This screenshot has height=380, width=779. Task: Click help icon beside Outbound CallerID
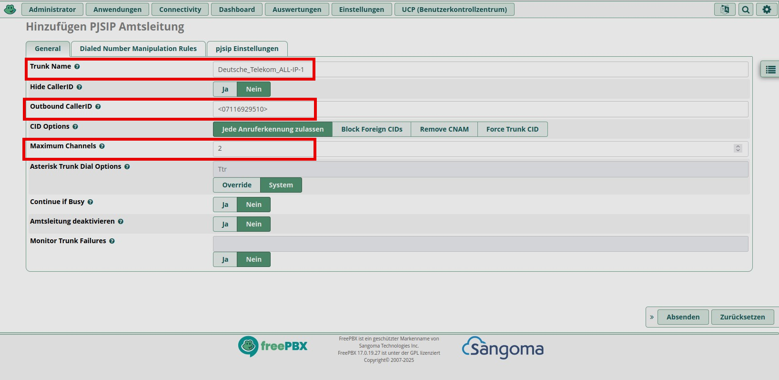[x=98, y=107]
